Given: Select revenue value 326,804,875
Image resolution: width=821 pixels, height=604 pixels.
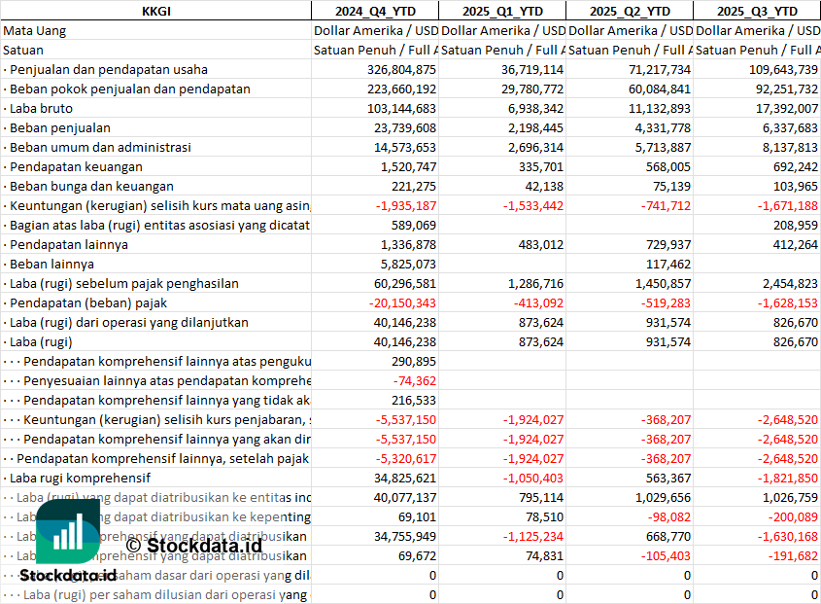Looking at the screenshot, I should pyautogui.click(x=401, y=69).
